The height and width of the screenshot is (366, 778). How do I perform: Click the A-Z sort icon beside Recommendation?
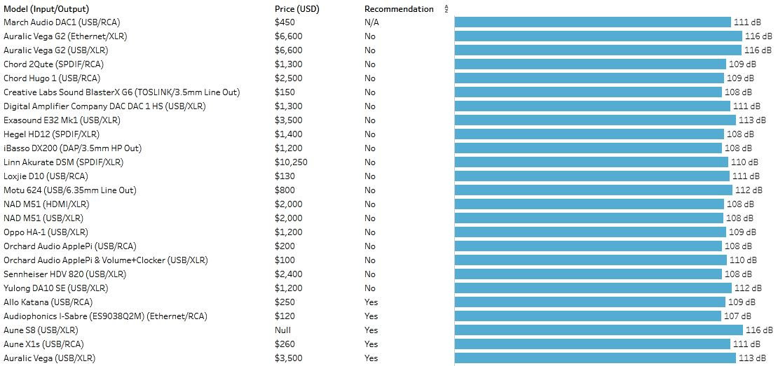coord(446,9)
